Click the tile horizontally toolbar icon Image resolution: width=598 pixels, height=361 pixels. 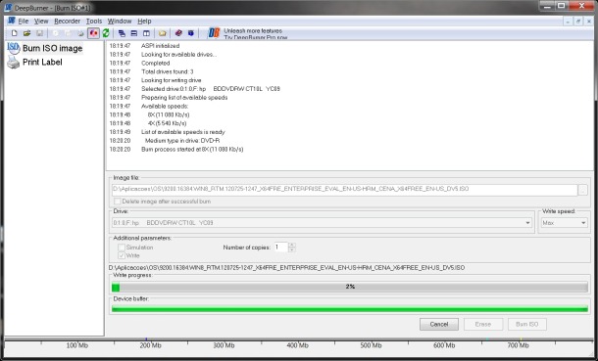coord(134,33)
